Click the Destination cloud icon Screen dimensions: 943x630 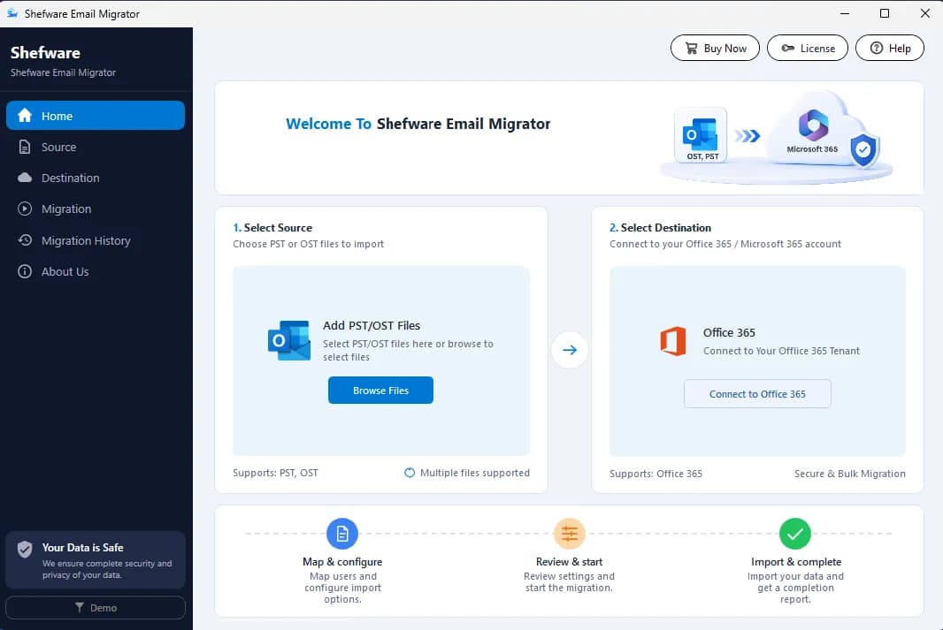(x=25, y=178)
